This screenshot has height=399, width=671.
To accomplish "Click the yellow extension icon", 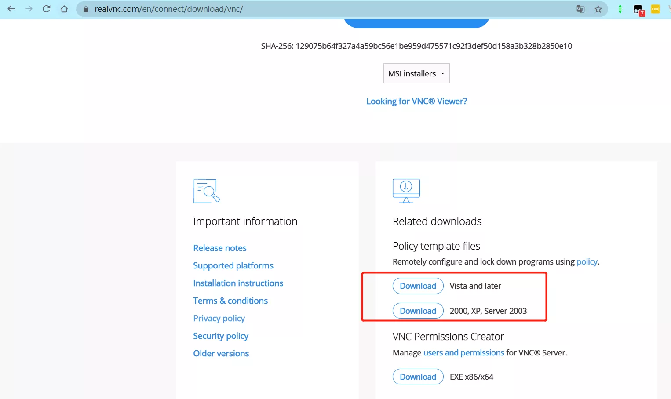I will [655, 9].
